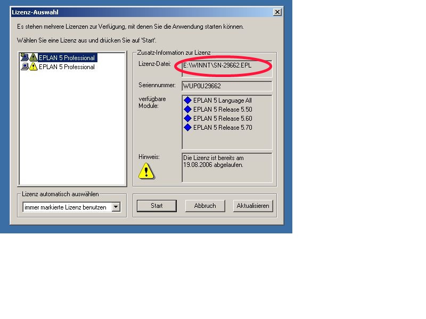Click the Seriennummer field WUP0U29662

coord(227,86)
